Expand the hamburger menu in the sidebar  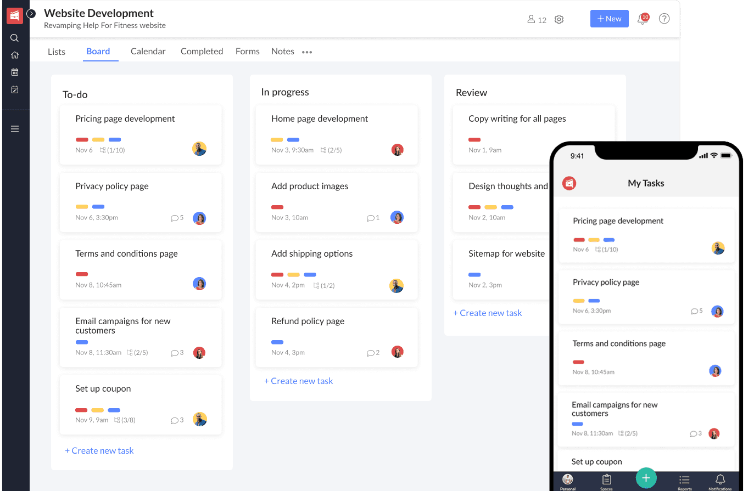[x=14, y=128]
